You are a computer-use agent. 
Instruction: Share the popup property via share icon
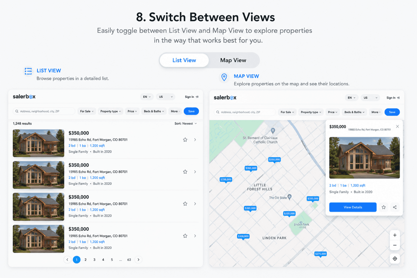(395, 207)
